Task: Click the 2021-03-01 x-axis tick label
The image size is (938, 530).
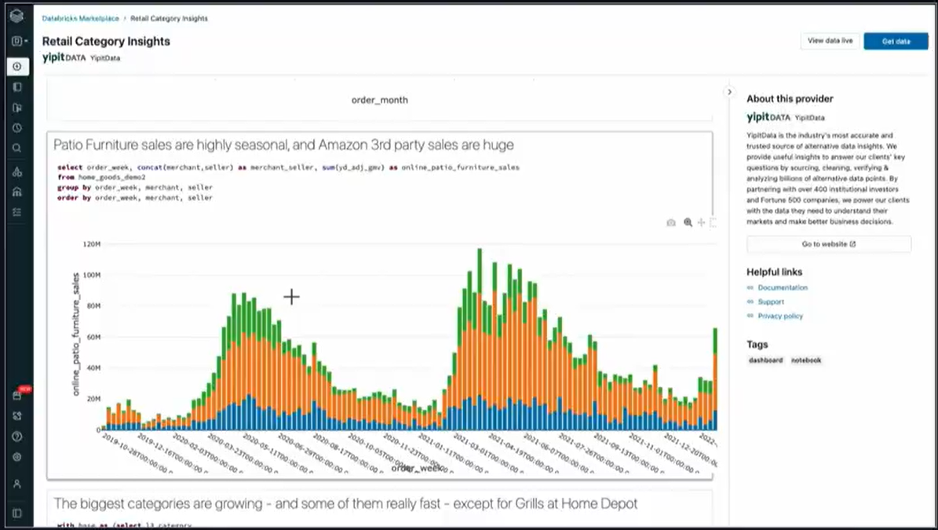Action: 487,453
